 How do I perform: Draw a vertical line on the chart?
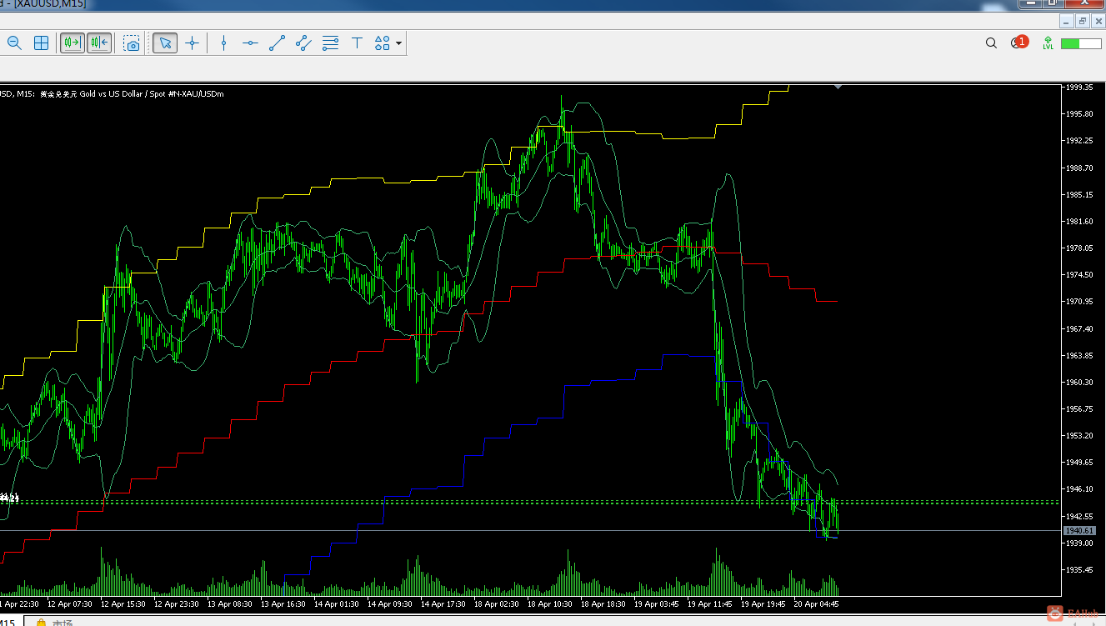[x=223, y=43]
